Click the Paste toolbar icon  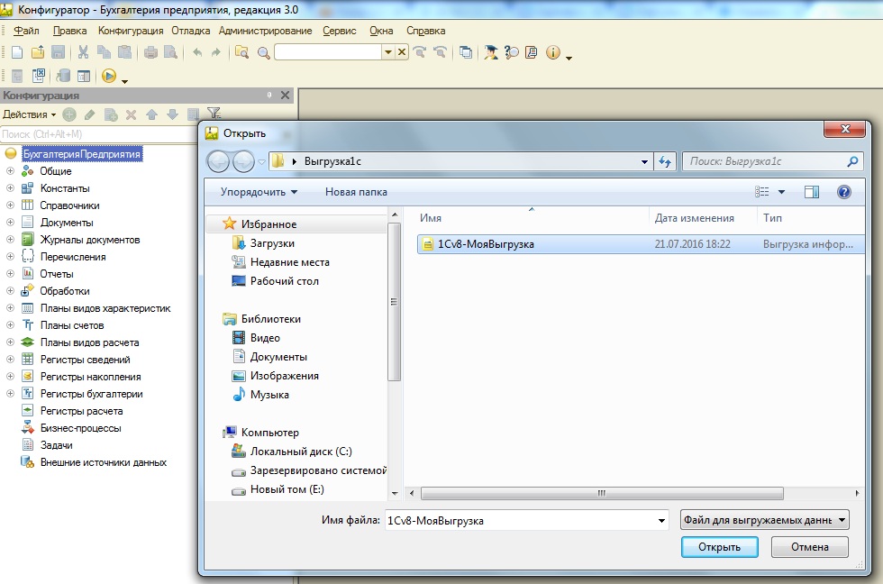124,52
